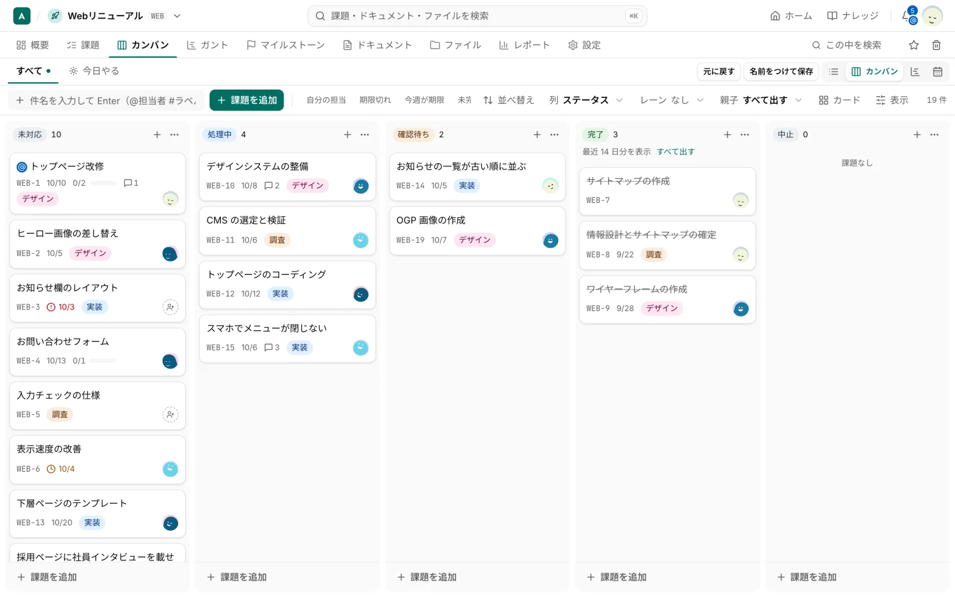Toggle the 期限切れ quick filter

point(375,100)
